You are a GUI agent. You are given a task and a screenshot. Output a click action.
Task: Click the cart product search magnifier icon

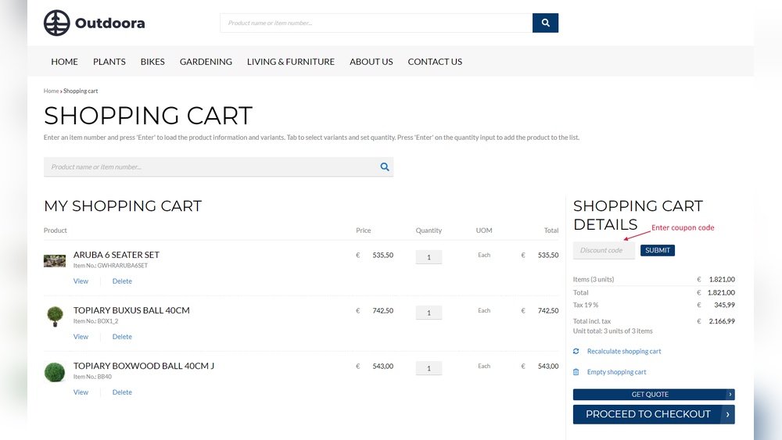385,167
